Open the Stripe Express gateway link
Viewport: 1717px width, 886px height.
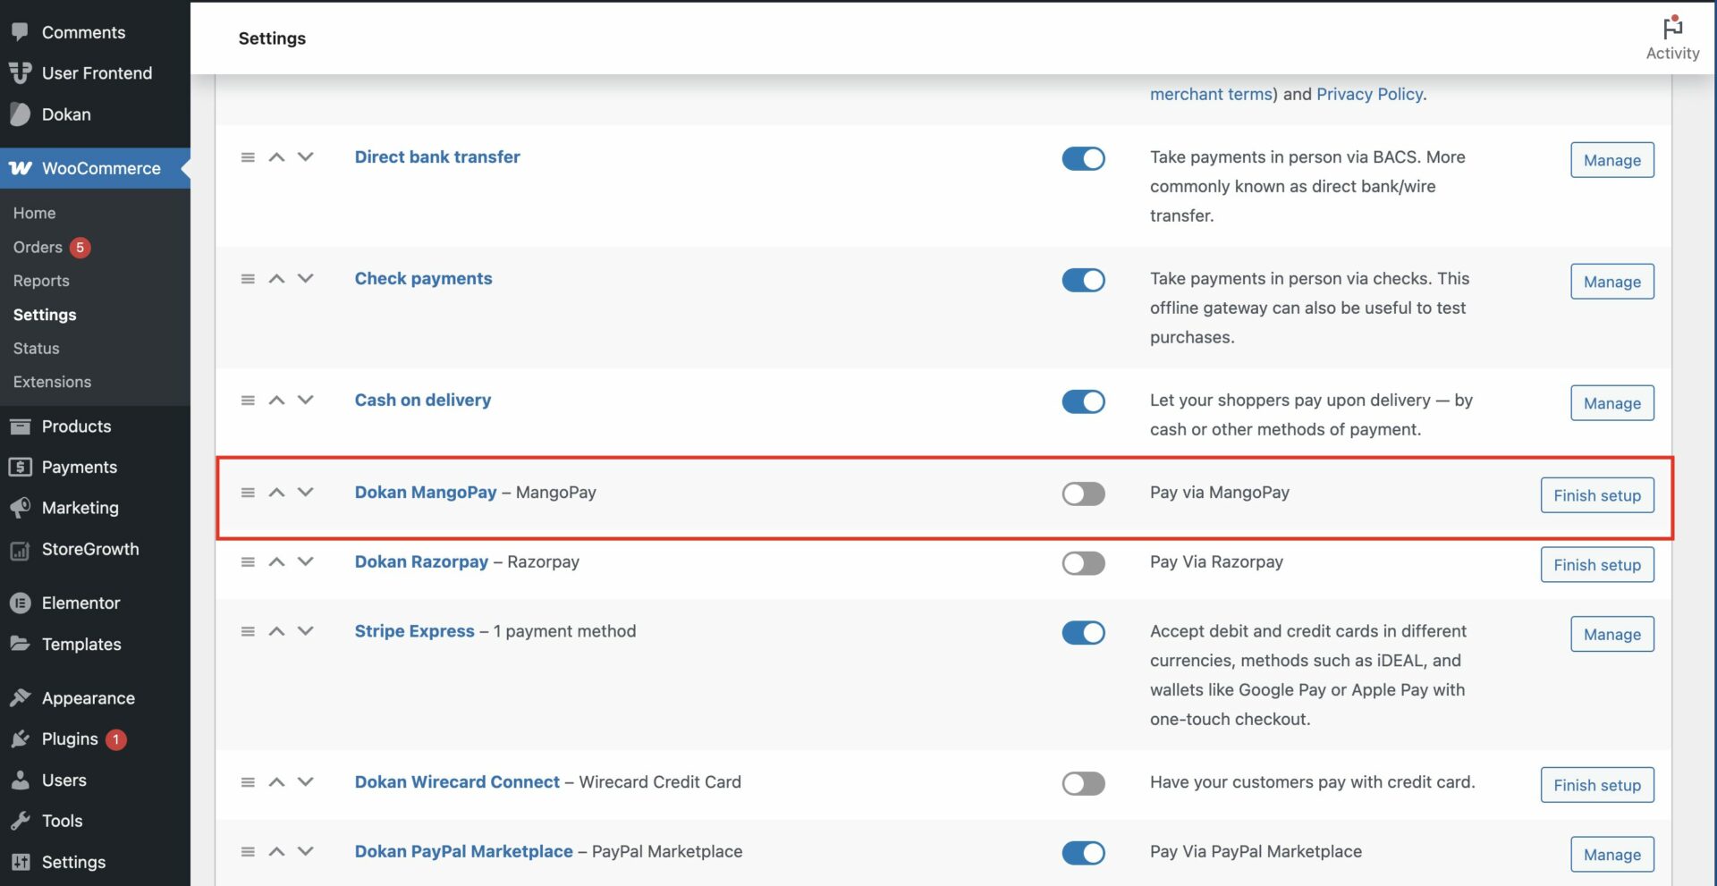pos(414,631)
